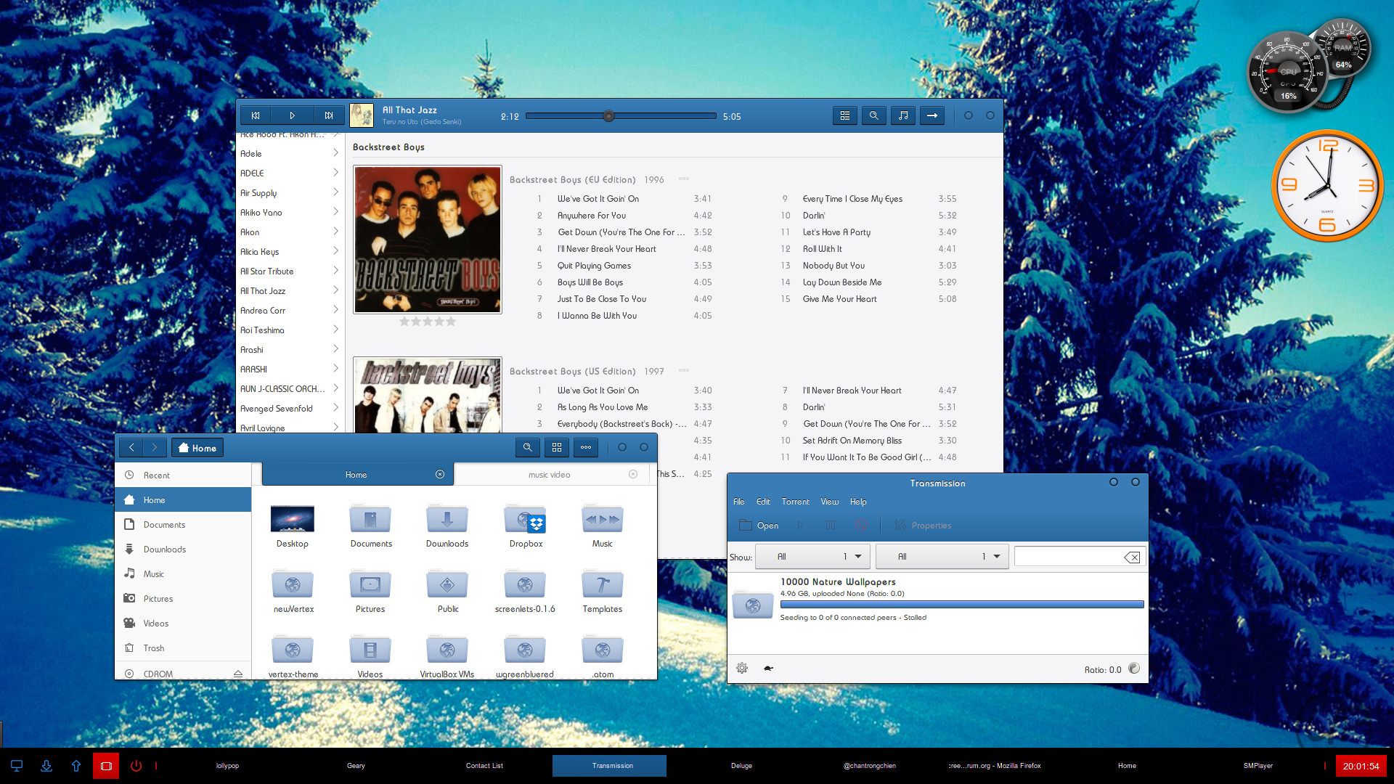Open the list view icon in music player
This screenshot has height=784, width=1394.
[844, 115]
